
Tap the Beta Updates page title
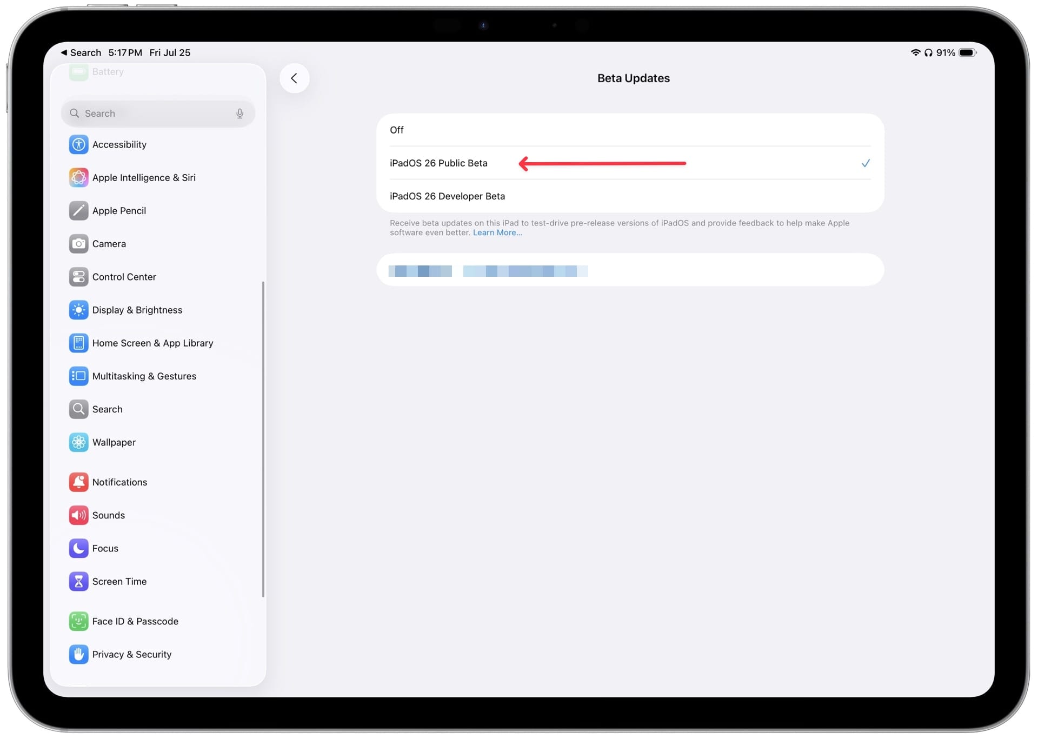pos(633,78)
